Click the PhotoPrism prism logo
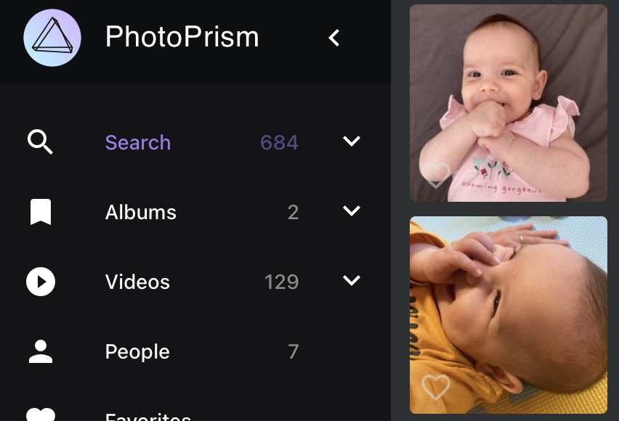Viewport: 619px width, 421px height. (x=52, y=38)
